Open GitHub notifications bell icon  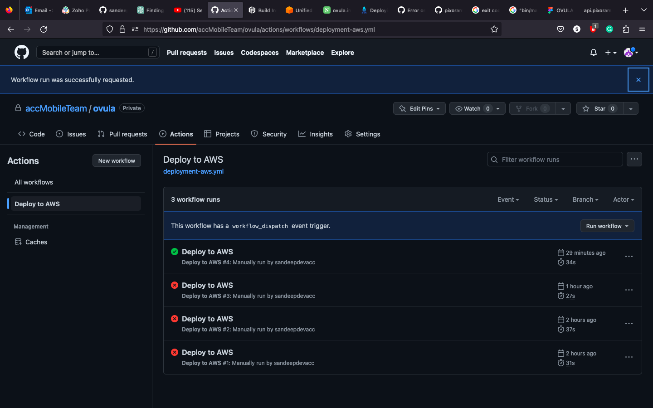[593, 52]
